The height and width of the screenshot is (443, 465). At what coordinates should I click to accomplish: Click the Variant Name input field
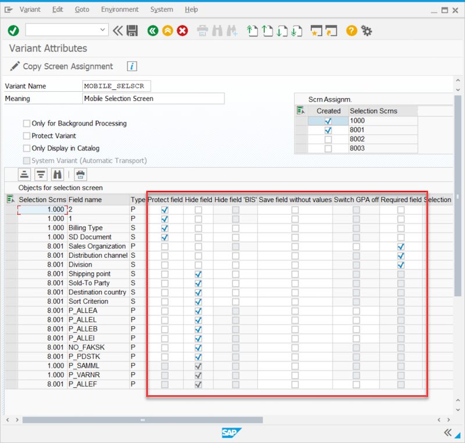[x=117, y=86]
